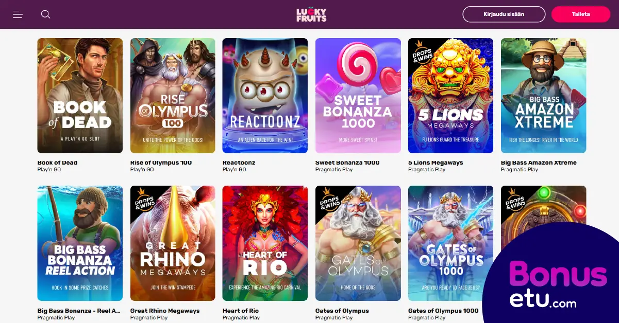
Task: Click the 5 Lions Megaways title text
Action: [x=436, y=163]
